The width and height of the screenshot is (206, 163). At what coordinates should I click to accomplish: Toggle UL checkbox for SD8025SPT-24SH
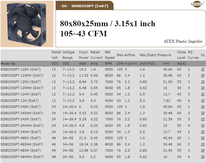click(x=203, y=119)
